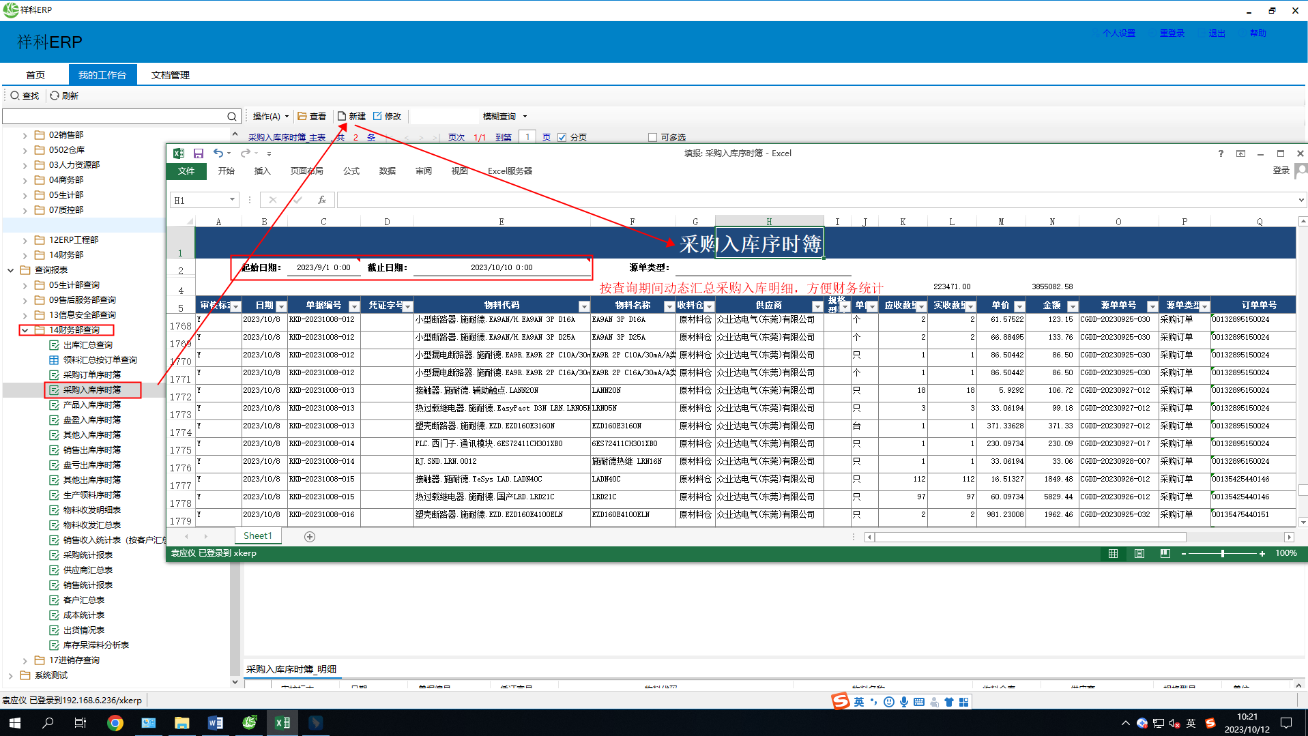The width and height of the screenshot is (1308, 736).
Task: Collapse the 14财务部查询 tree node
Action: [x=25, y=330]
